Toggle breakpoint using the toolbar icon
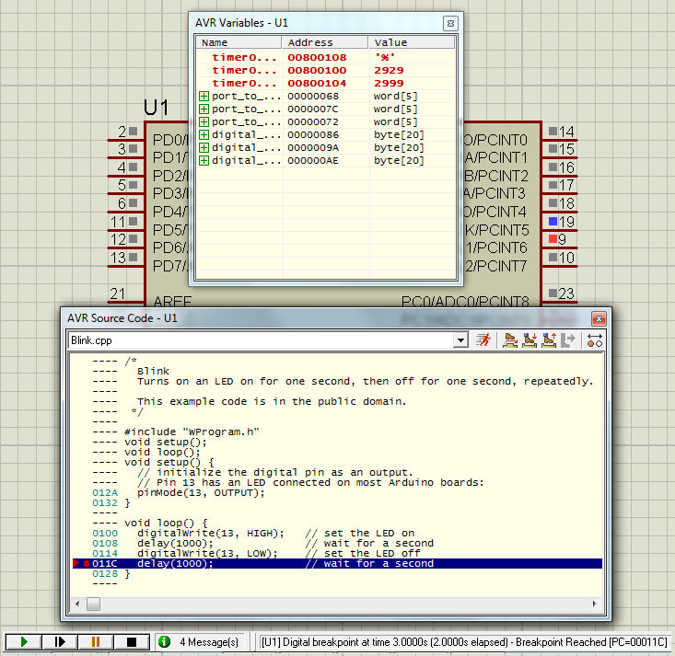Viewport: 675px width, 656px height. 595,340
